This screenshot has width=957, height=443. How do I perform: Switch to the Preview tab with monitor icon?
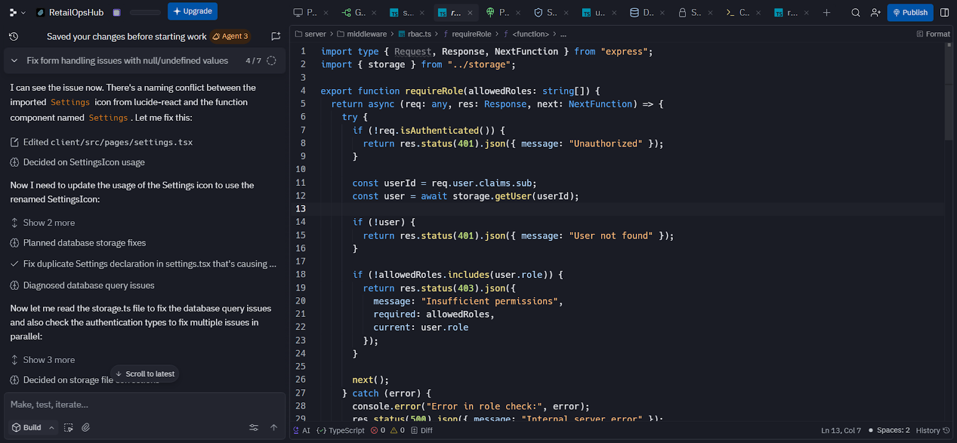(x=306, y=13)
